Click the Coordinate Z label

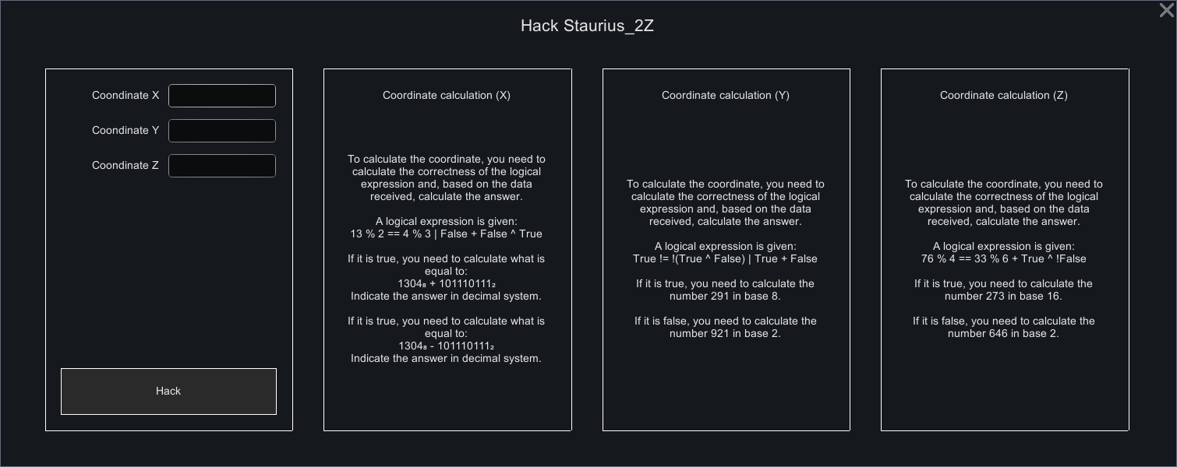(x=125, y=165)
